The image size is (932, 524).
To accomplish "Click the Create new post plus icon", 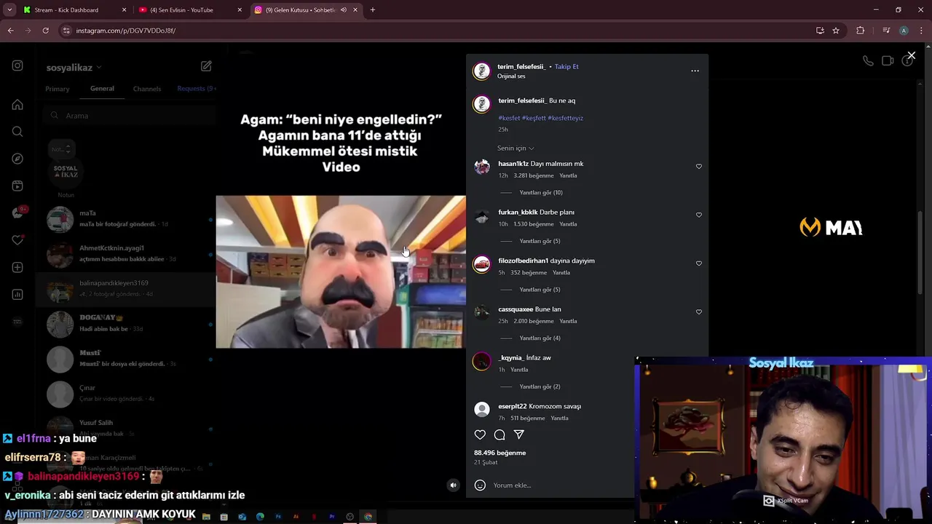I will (17, 267).
